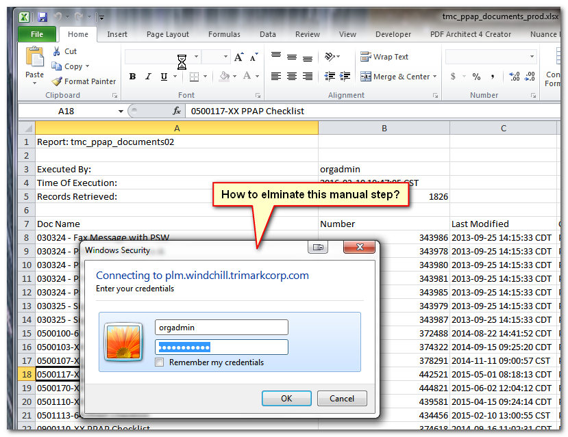
Task: Toggle Underline formatting
Action: [164, 77]
